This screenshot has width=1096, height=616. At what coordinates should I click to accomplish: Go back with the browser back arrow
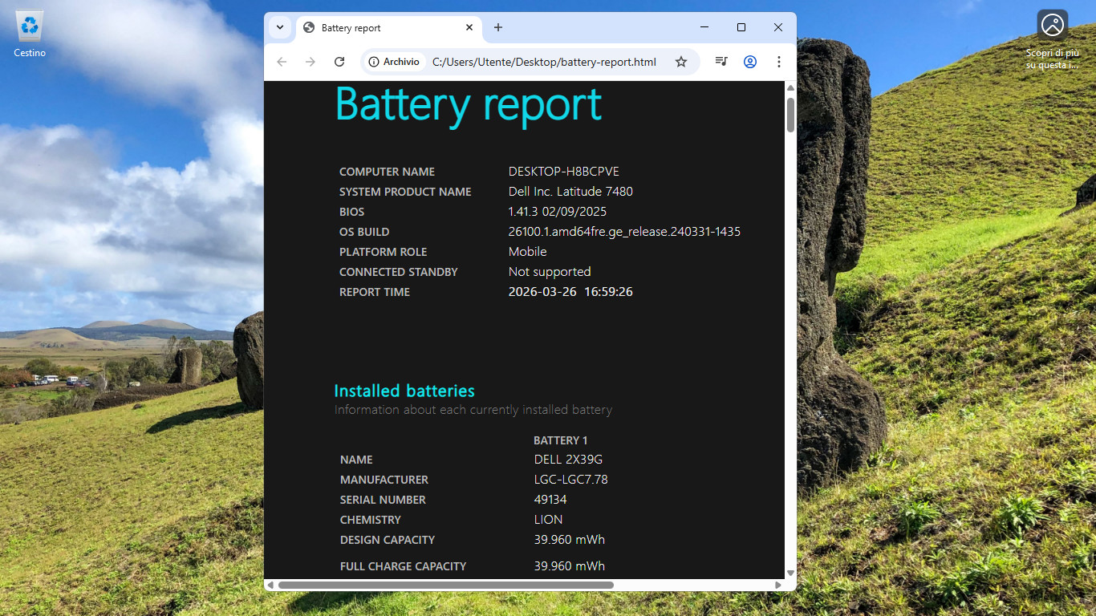pyautogui.click(x=282, y=62)
